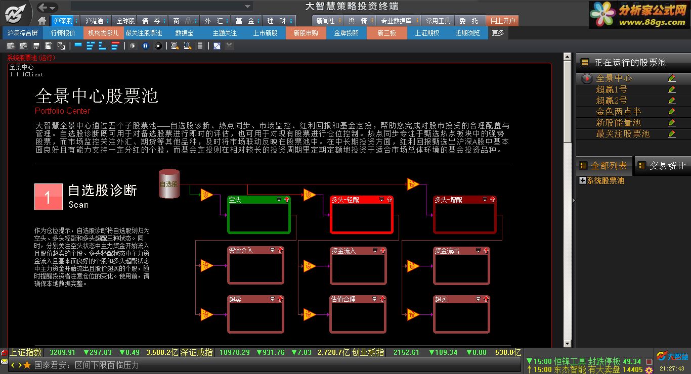Open the dropdown arrow on 多头-增配 box
The height and width of the screenshot is (374, 691).
pyautogui.click(x=485, y=200)
